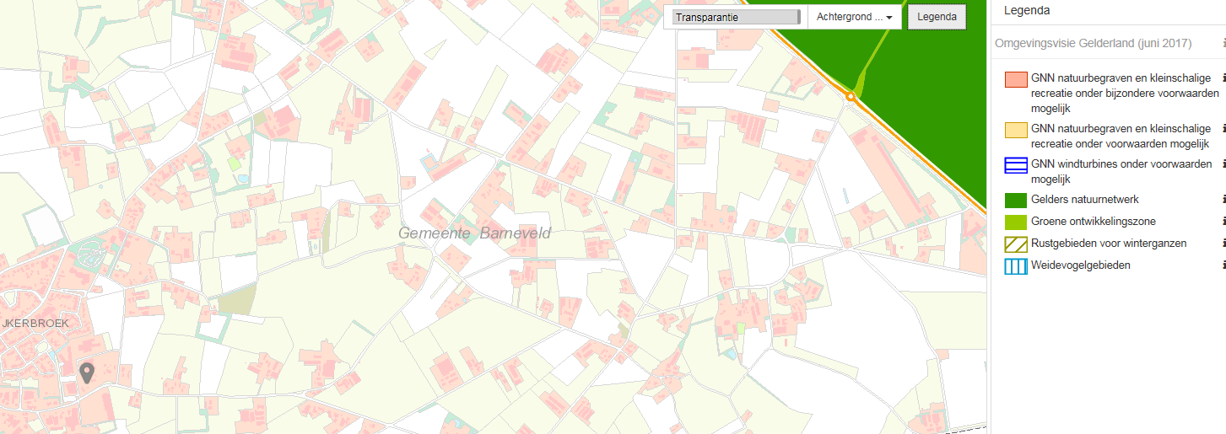
Task: Click 'Gelders natuurnetwerk' legend label
Action: pyautogui.click(x=1085, y=200)
